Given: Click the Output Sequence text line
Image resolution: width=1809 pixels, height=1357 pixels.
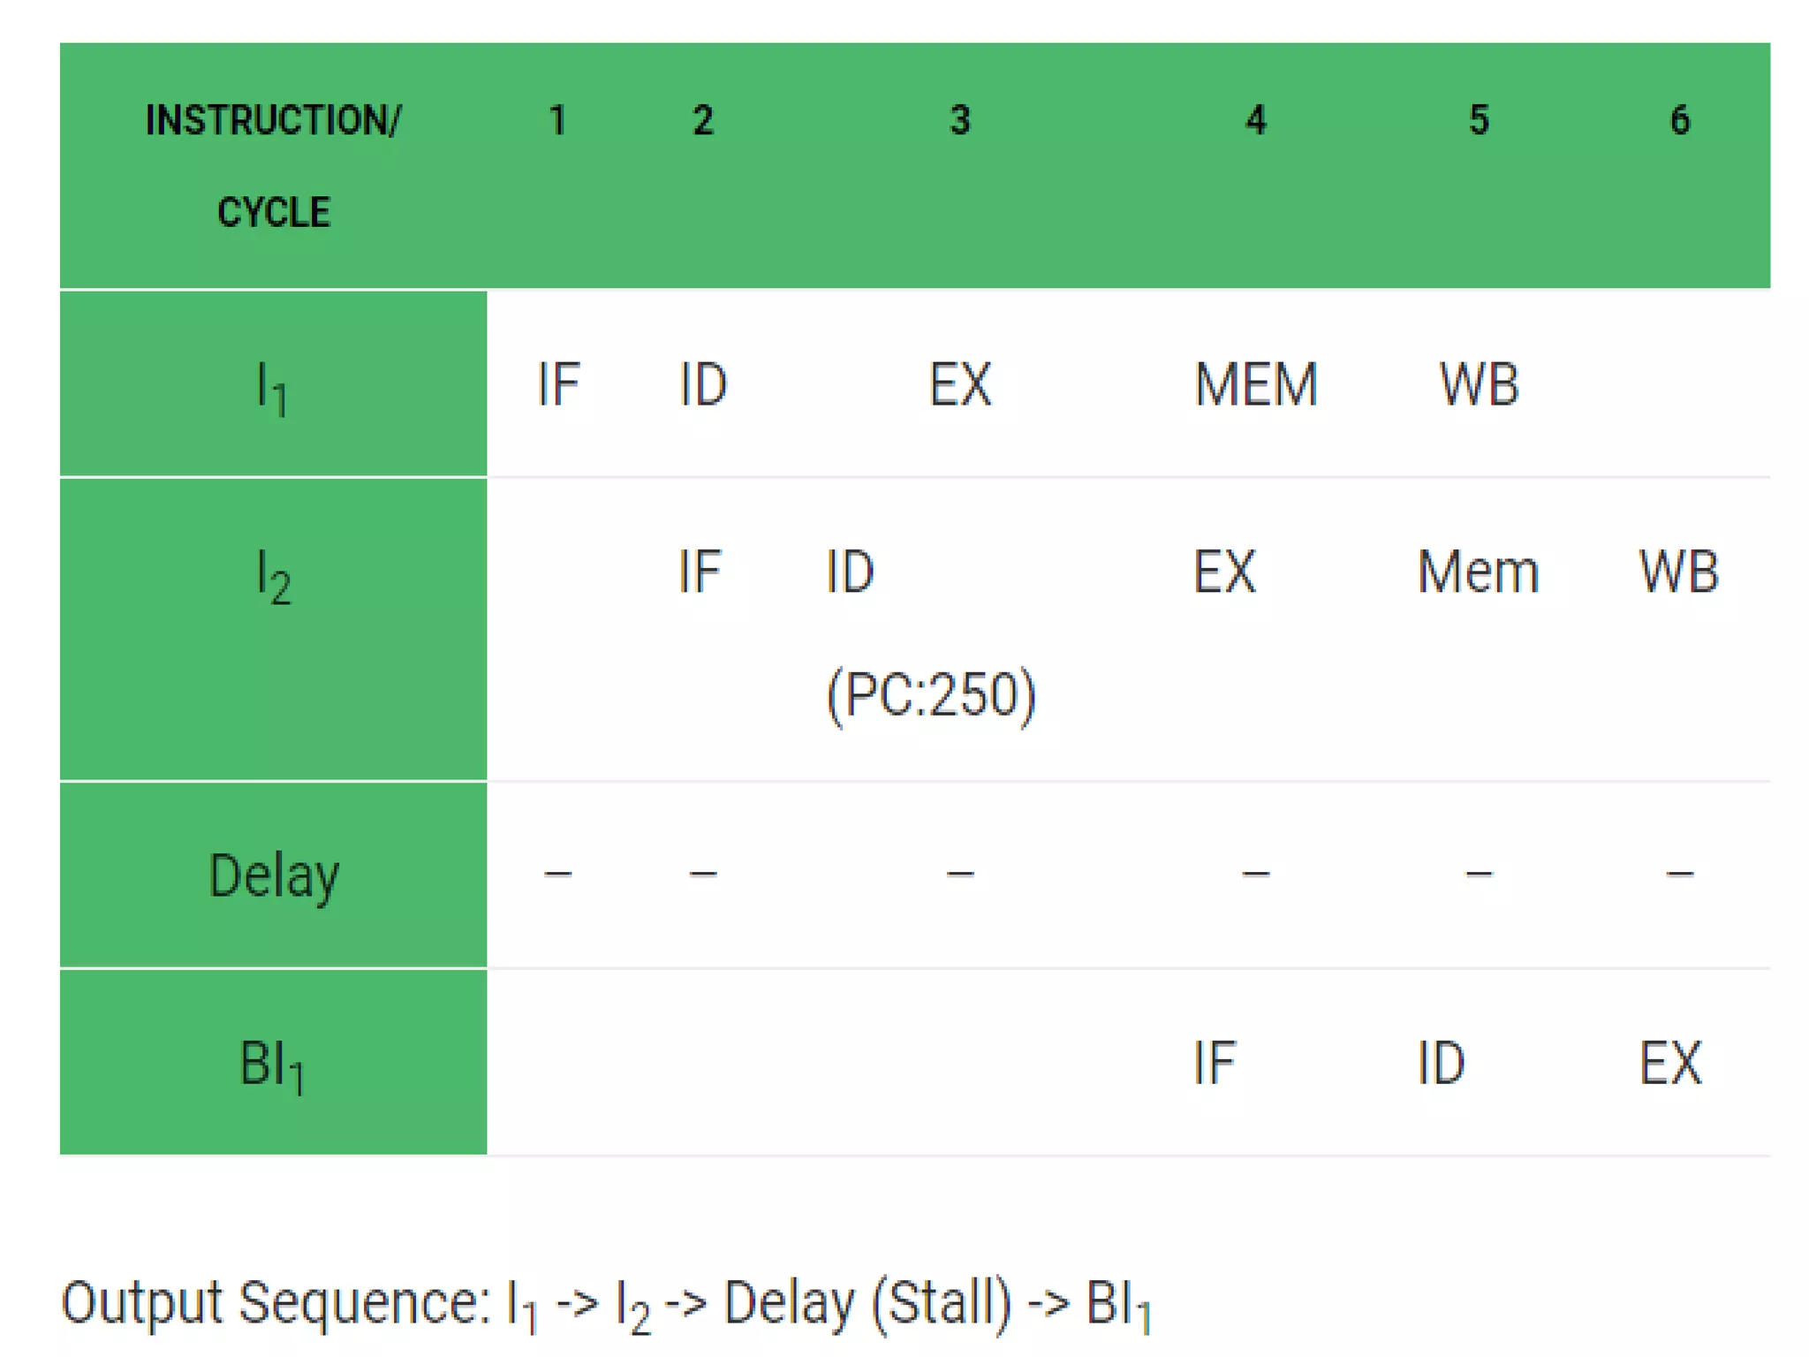Looking at the screenshot, I should pos(606,1304).
